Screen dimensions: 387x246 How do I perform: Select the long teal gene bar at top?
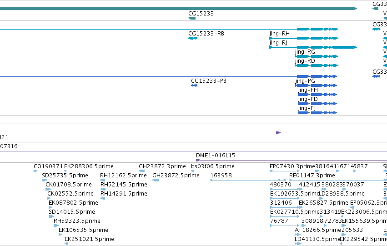coord(178,9)
